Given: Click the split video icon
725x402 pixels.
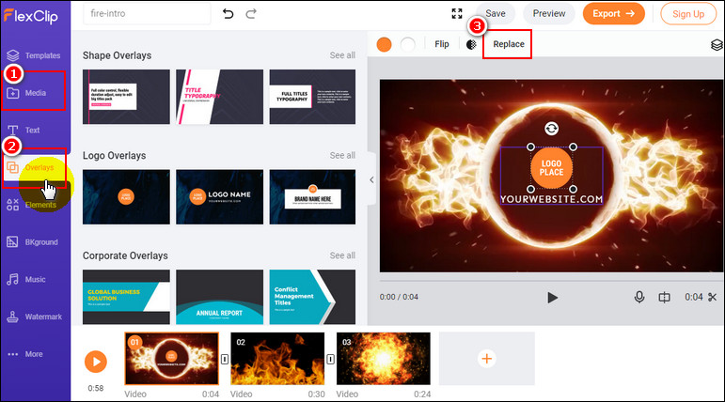Looking at the screenshot, I should point(664,297).
